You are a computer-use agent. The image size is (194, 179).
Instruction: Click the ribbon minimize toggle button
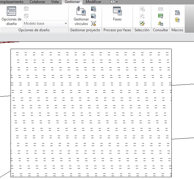click(113, 2)
